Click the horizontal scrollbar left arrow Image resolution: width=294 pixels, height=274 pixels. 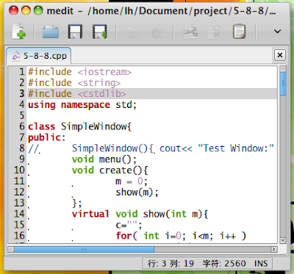[11, 249]
